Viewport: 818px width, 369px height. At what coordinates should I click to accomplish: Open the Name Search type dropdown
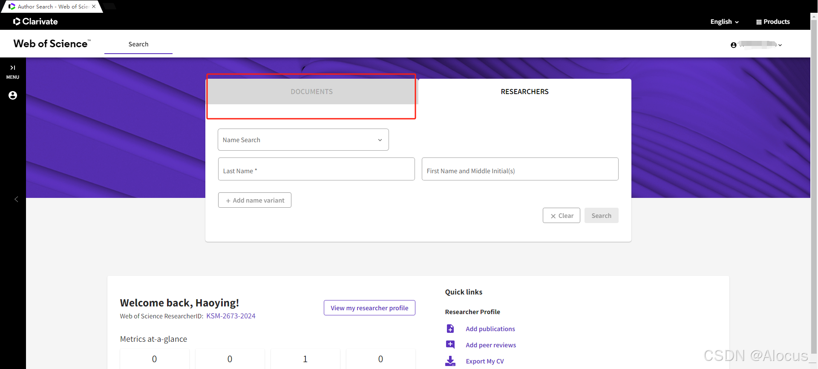(x=303, y=140)
